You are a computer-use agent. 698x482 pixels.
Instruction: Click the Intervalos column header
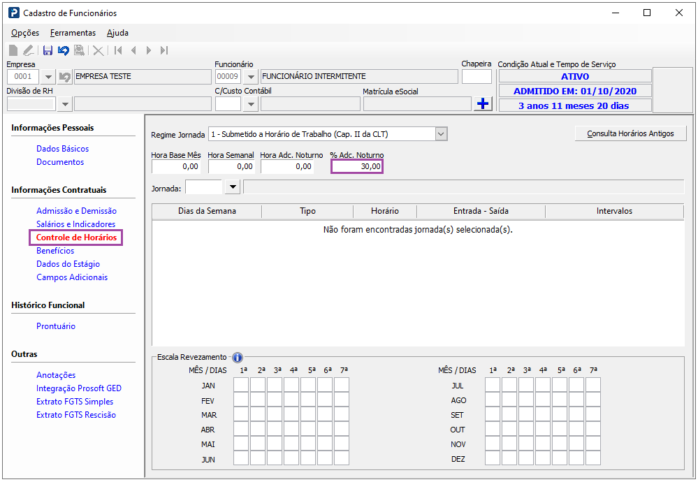click(614, 211)
